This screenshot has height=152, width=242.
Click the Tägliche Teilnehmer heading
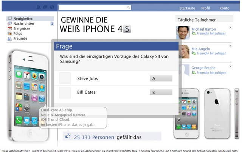click(197, 20)
